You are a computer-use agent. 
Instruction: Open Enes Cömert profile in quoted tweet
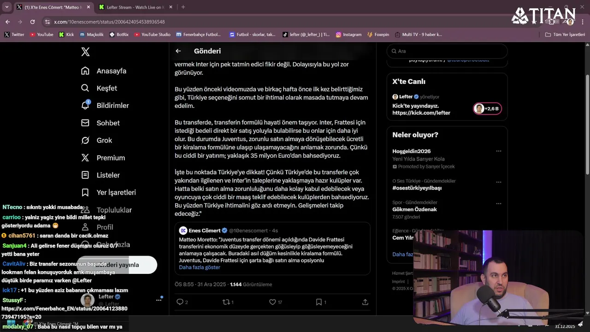click(x=204, y=231)
